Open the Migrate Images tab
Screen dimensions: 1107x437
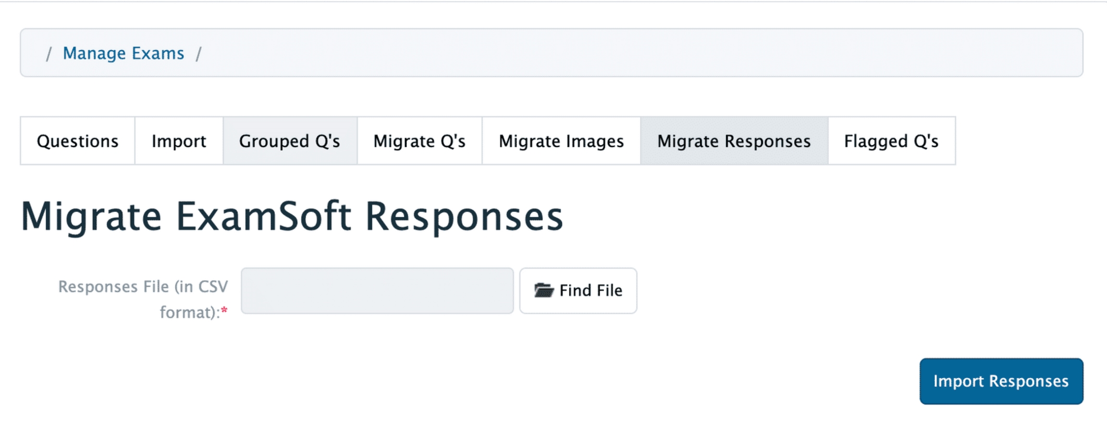[561, 141]
